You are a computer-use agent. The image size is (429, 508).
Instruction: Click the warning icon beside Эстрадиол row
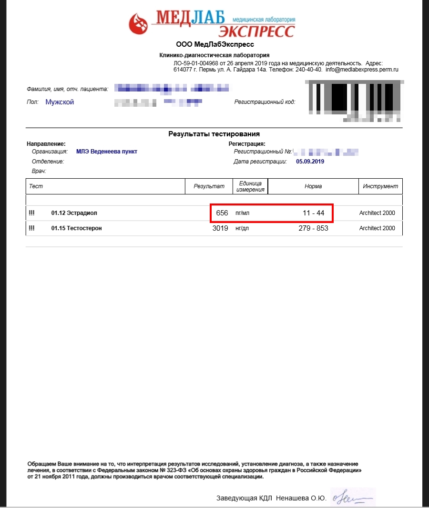pos(31,213)
